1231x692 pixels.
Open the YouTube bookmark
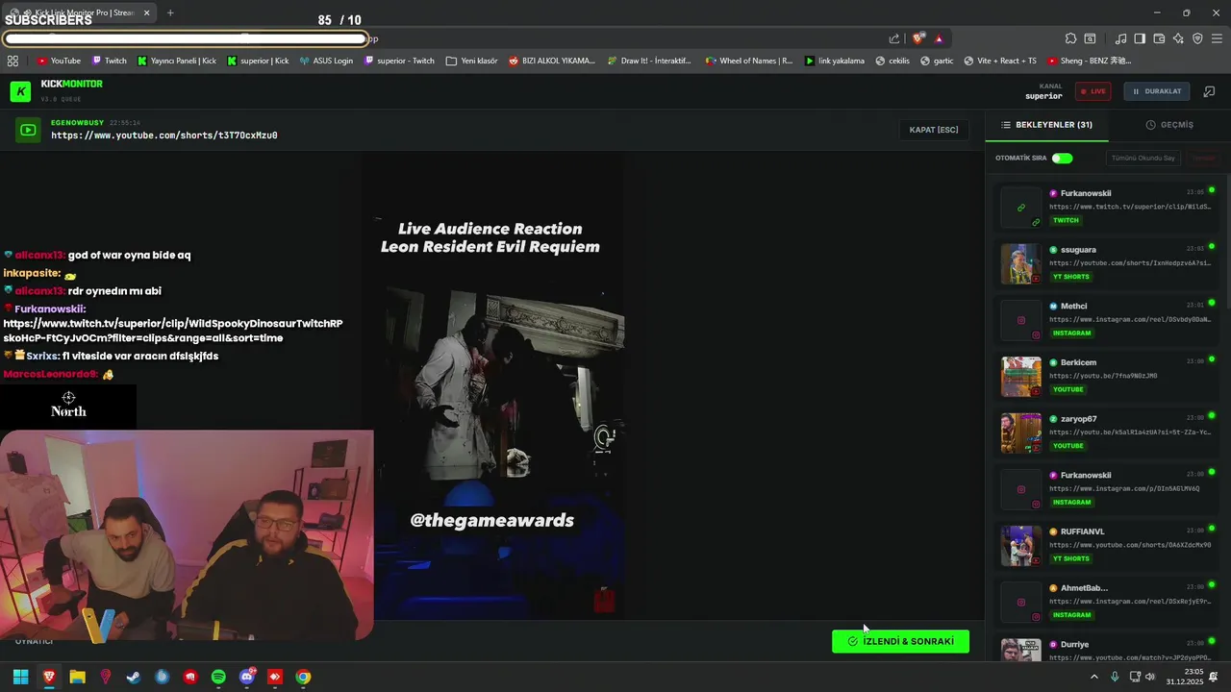[x=60, y=61]
